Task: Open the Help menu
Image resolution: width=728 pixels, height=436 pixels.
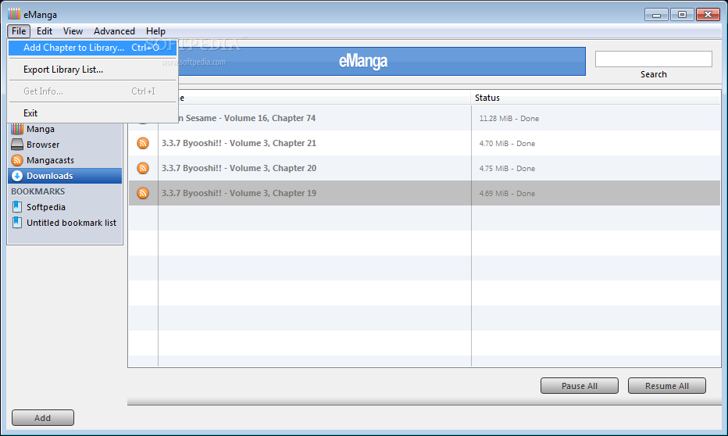Action: (155, 31)
